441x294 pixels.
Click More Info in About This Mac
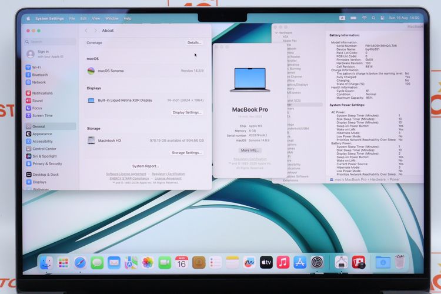pos(250,151)
